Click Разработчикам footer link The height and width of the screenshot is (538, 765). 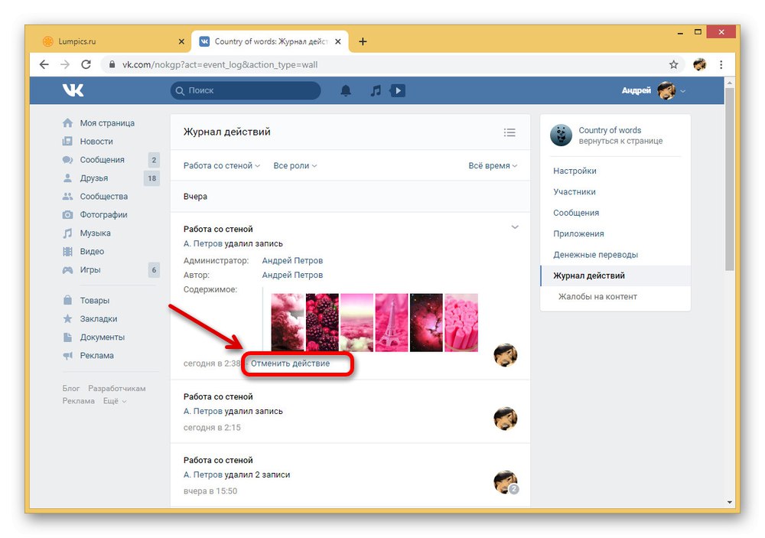(x=116, y=389)
